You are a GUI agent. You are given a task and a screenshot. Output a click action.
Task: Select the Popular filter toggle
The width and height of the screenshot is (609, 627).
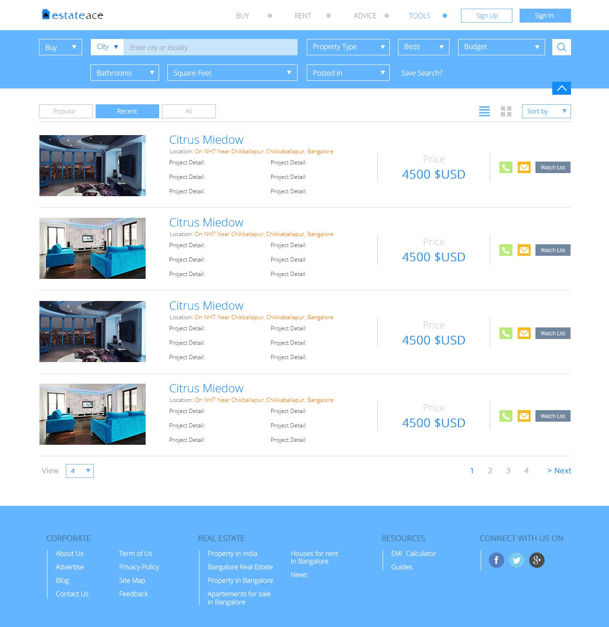65,111
